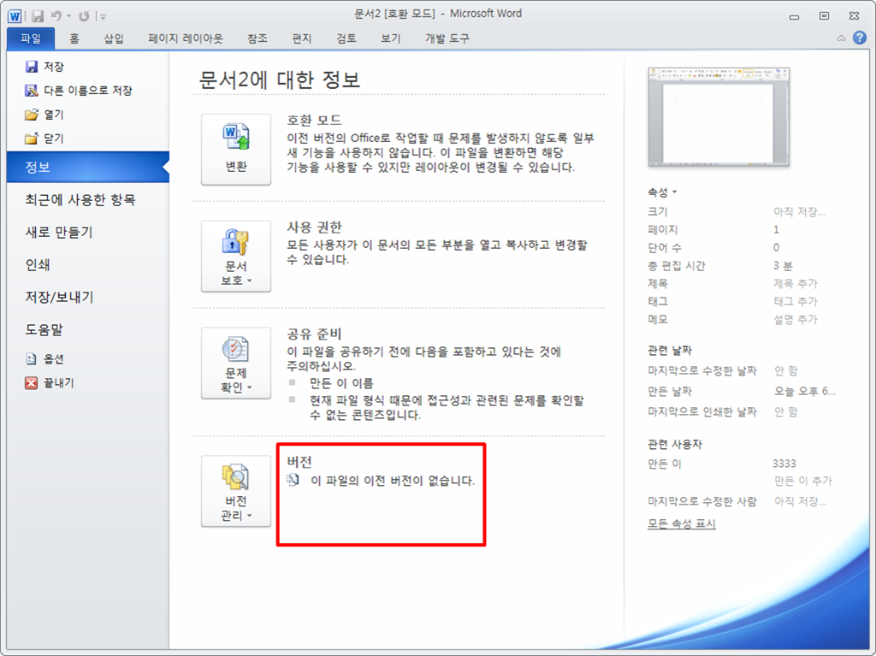The width and height of the screenshot is (876, 656).
Task: Click the Redo icon in quick access toolbar
Action: [x=84, y=16]
